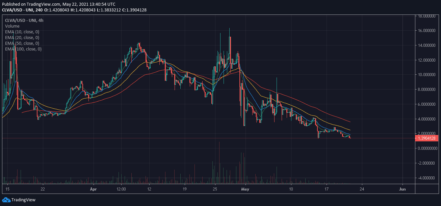Click the Jun label on time axis

tap(402, 189)
